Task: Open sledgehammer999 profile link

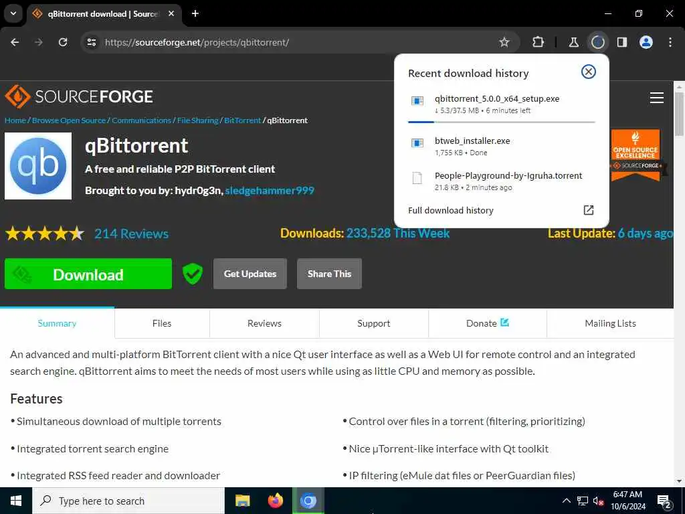Action: [x=270, y=191]
